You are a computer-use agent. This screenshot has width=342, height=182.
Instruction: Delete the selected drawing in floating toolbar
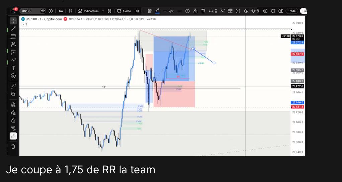[203, 11]
